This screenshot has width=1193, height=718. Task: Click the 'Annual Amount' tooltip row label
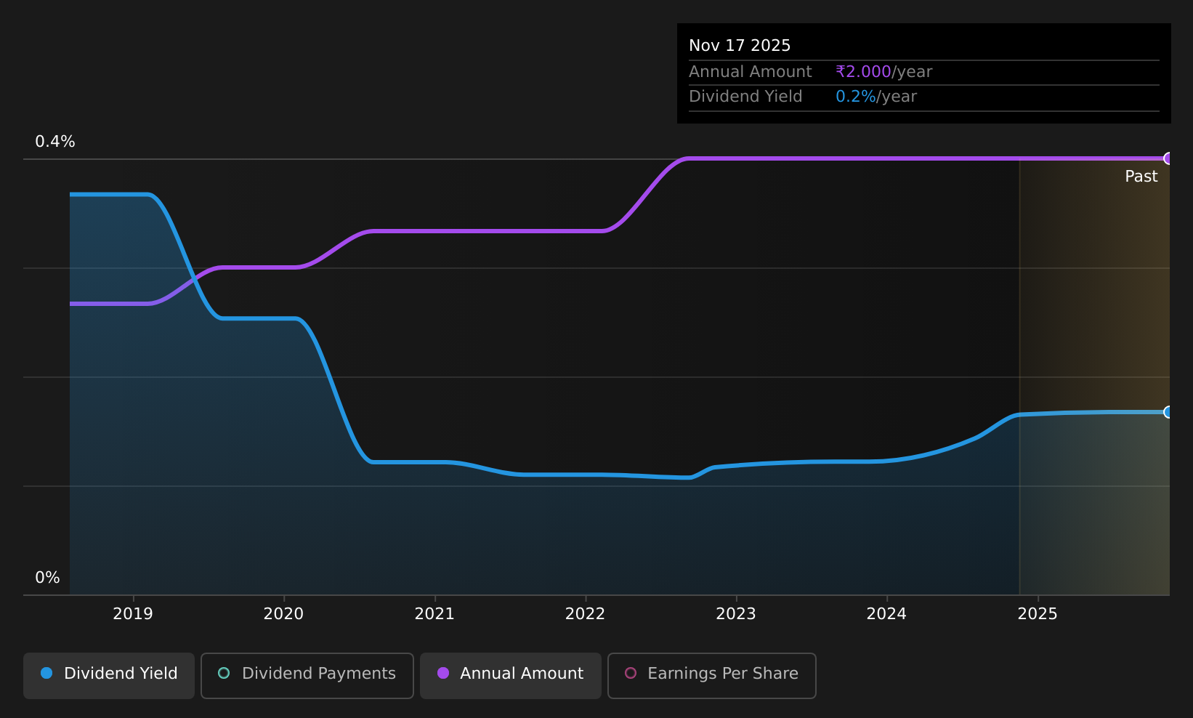click(x=751, y=72)
